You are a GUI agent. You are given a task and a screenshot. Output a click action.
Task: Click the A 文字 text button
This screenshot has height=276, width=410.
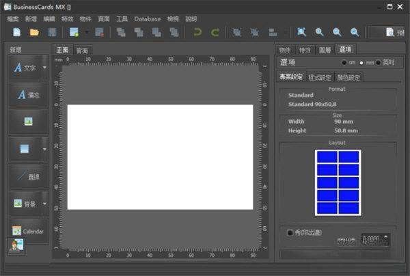(x=24, y=68)
